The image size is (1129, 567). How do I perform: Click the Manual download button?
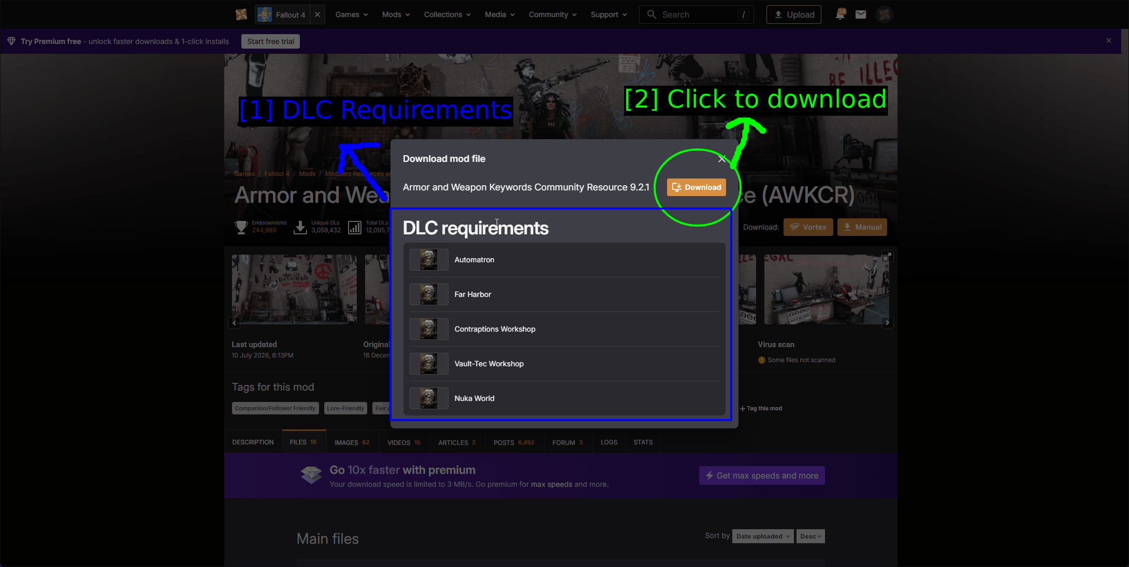pos(862,227)
